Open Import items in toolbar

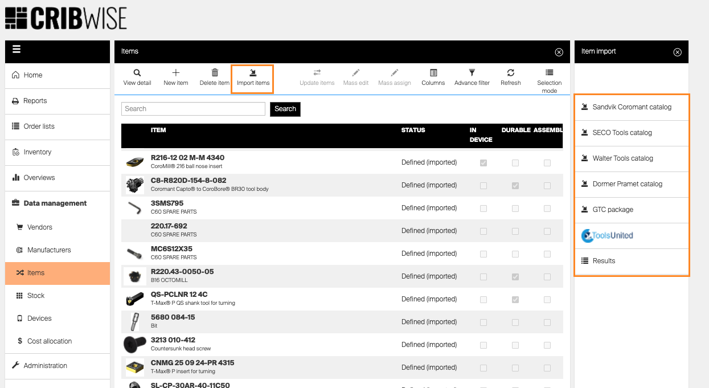click(253, 78)
